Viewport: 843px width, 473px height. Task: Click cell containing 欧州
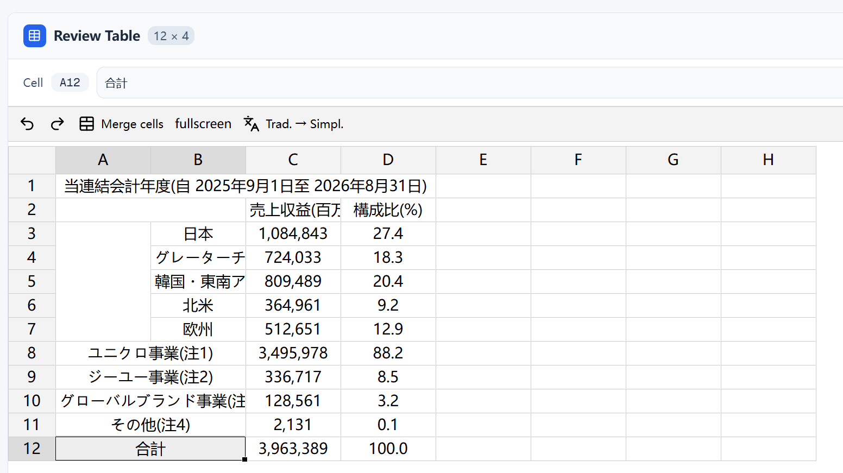[198, 329]
